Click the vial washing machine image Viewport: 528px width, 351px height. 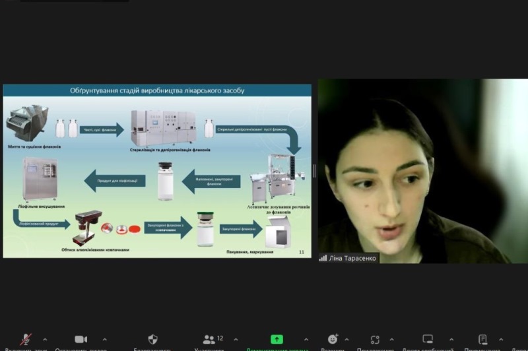[28, 123]
